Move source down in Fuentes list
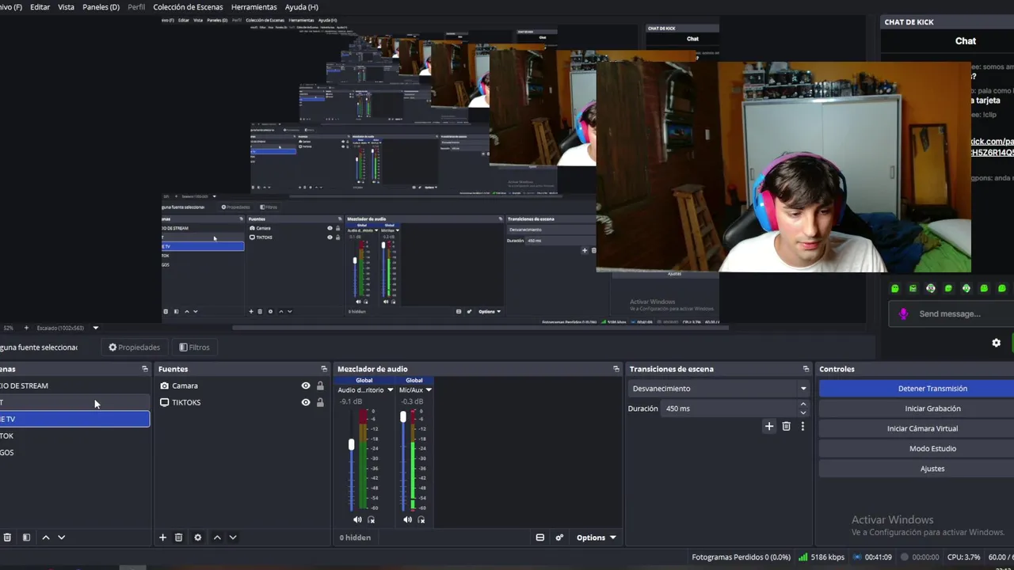1014x570 pixels. click(x=233, y=538)
